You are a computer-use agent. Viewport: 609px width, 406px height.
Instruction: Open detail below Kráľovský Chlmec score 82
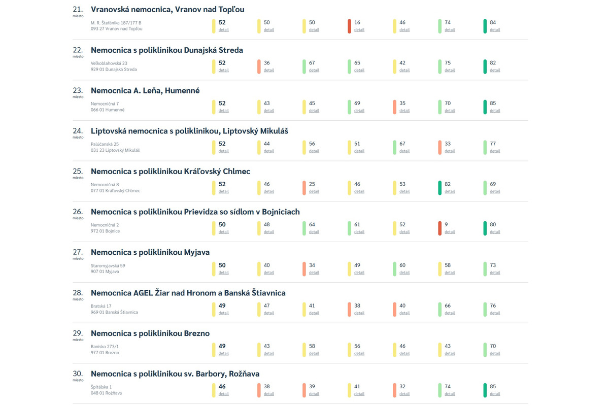tap(449, 192)
